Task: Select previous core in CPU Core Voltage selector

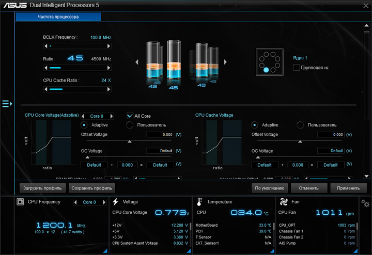Action: coord(83,116)
